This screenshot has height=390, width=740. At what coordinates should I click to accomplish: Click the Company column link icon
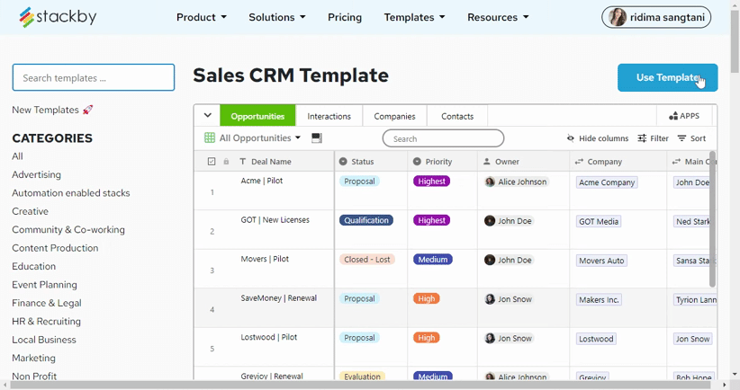click(579, 162)
